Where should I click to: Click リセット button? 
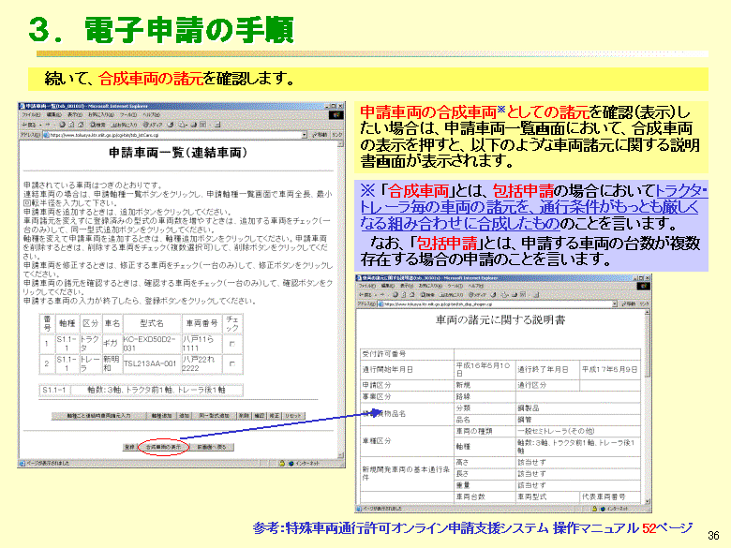click(293, 416)
